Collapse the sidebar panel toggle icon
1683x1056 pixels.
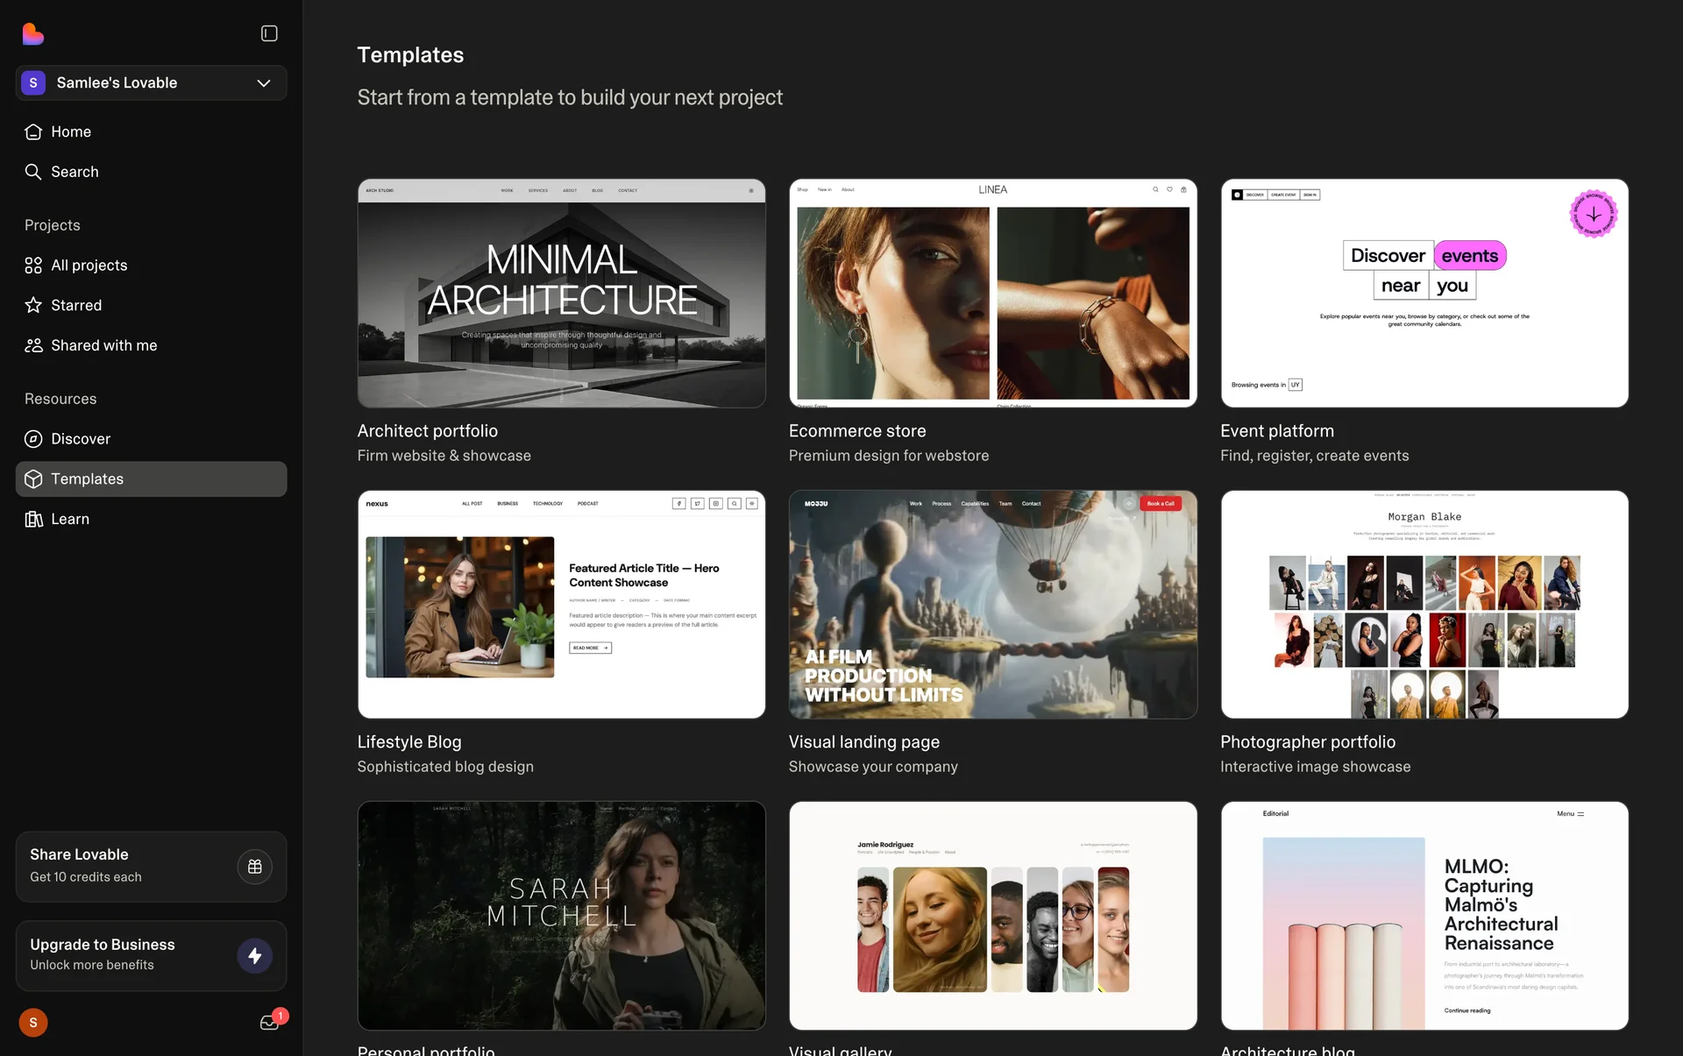pos(269,33)
